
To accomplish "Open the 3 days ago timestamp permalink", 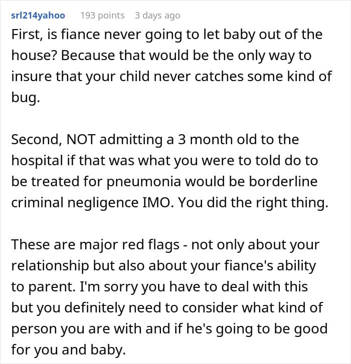I will [x=157, y=16].
